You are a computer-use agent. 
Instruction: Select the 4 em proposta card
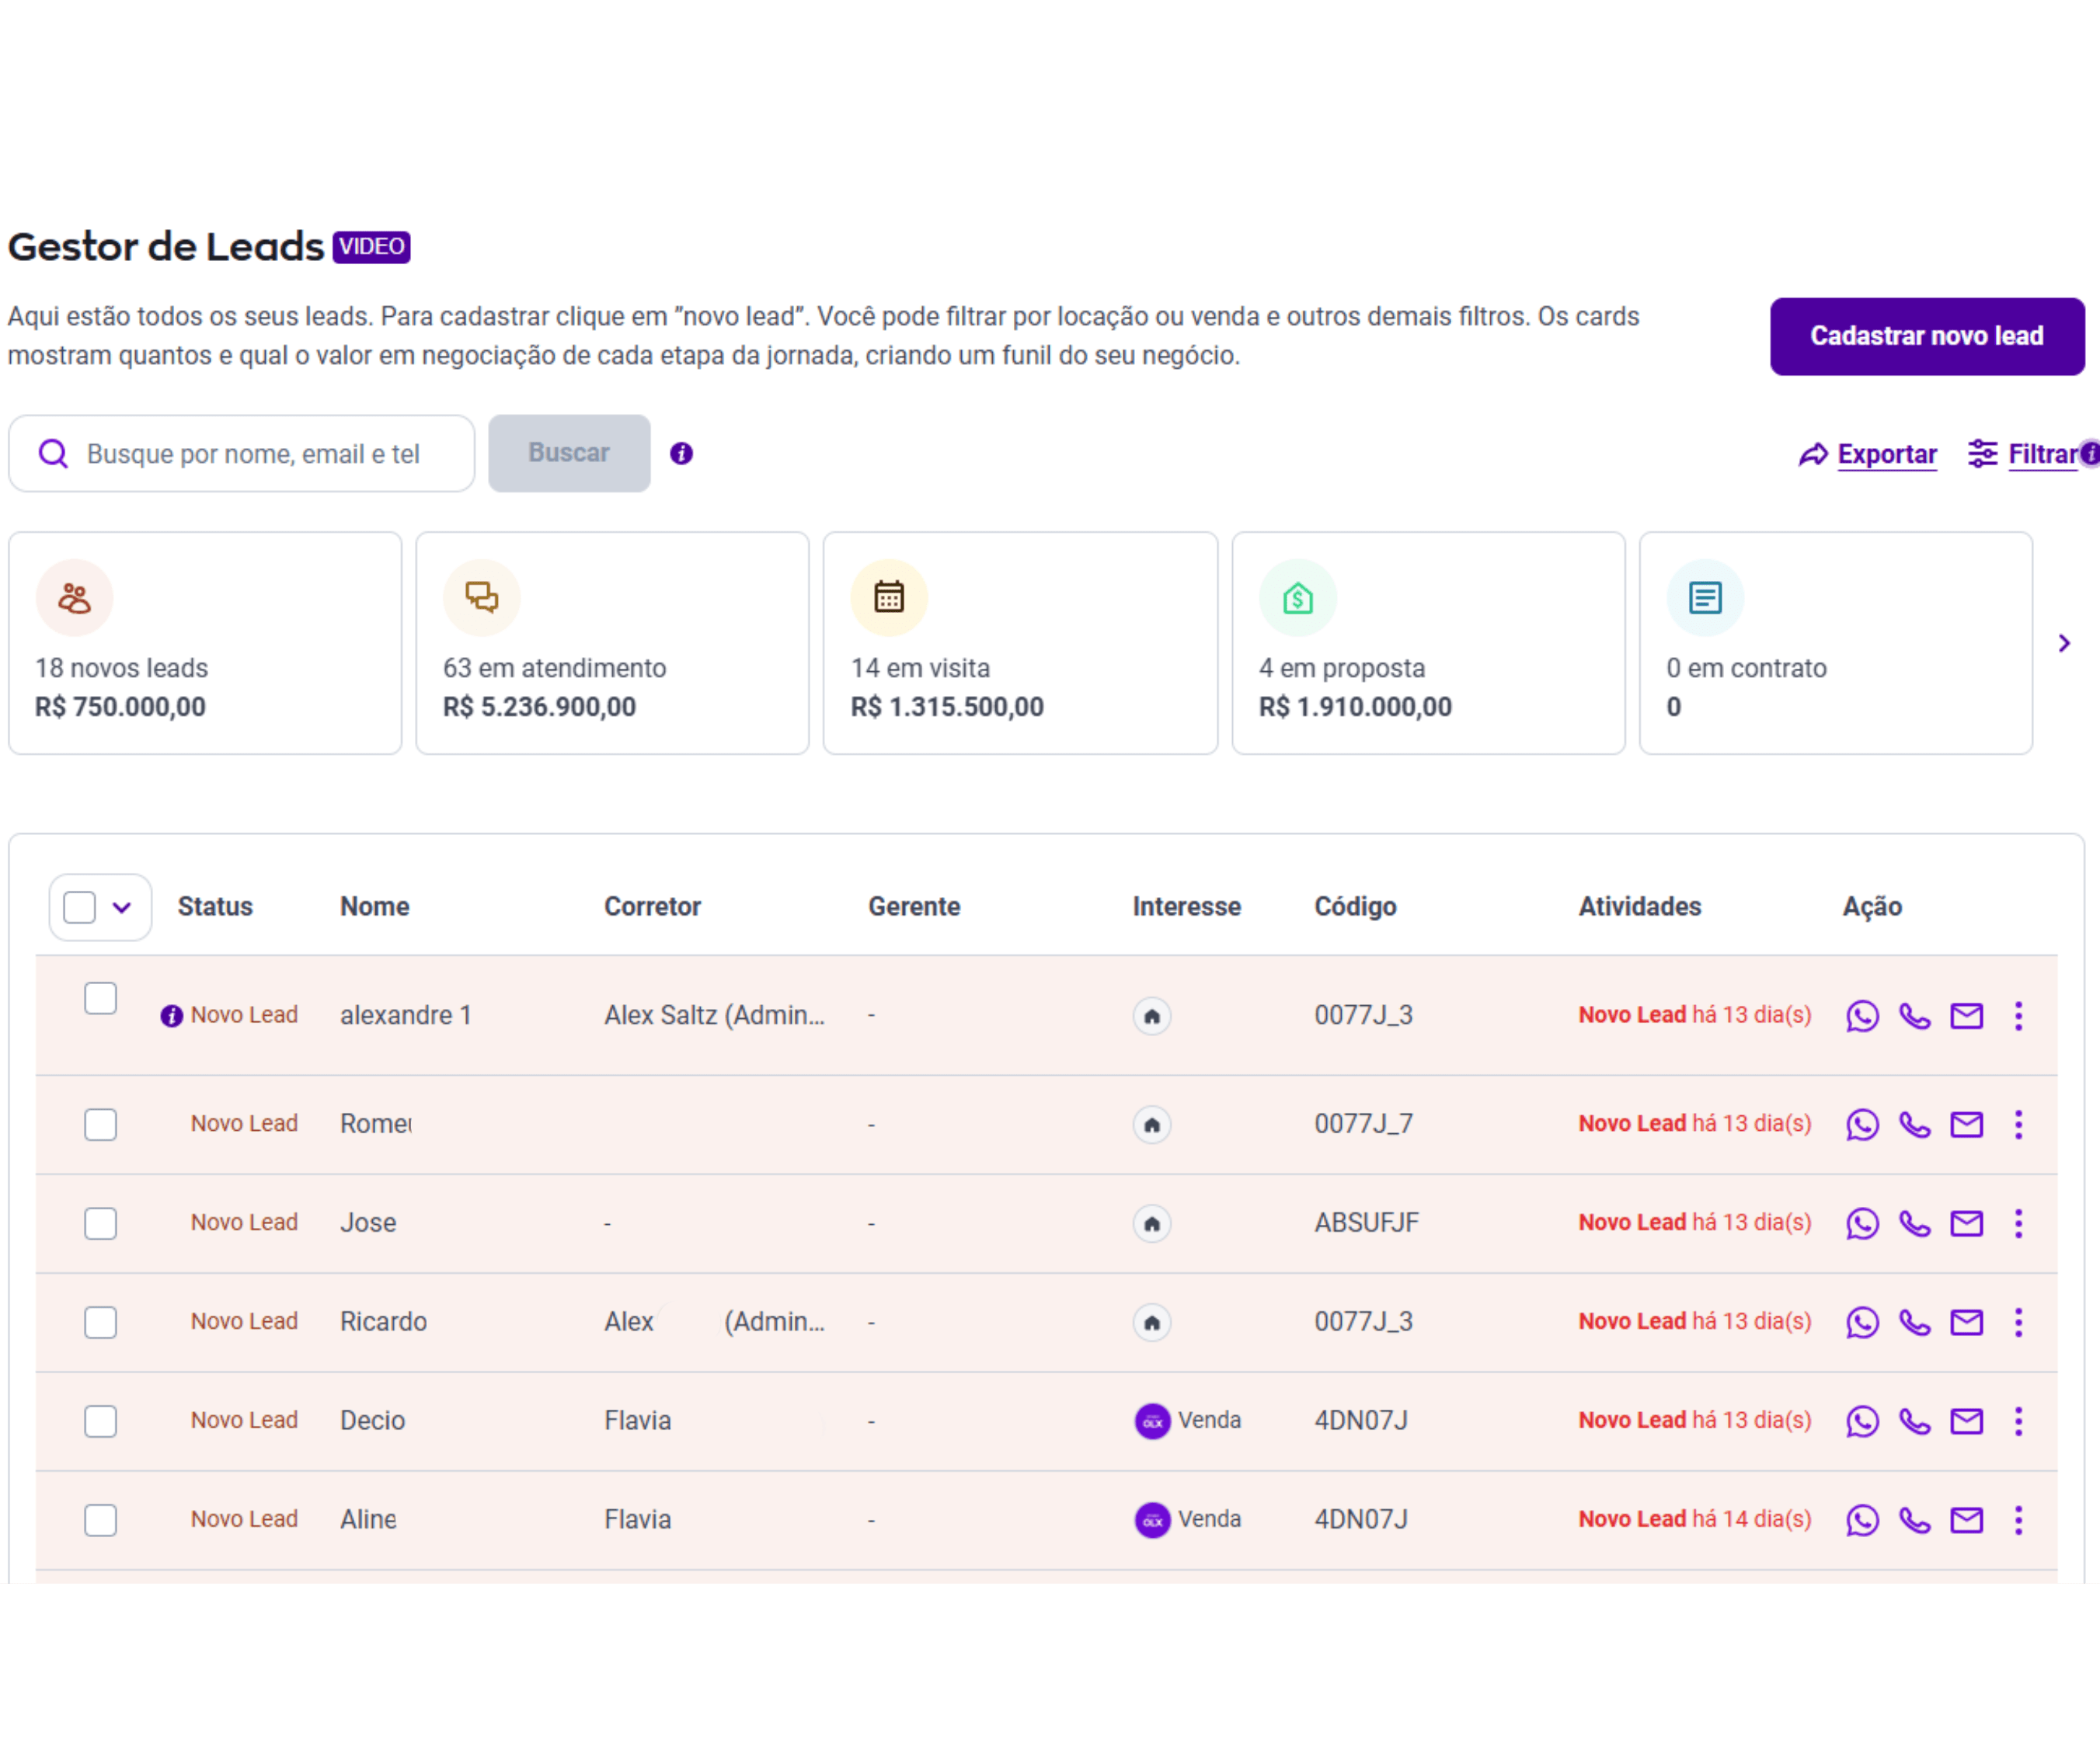pyautogui.click(x=1427, y=643)
